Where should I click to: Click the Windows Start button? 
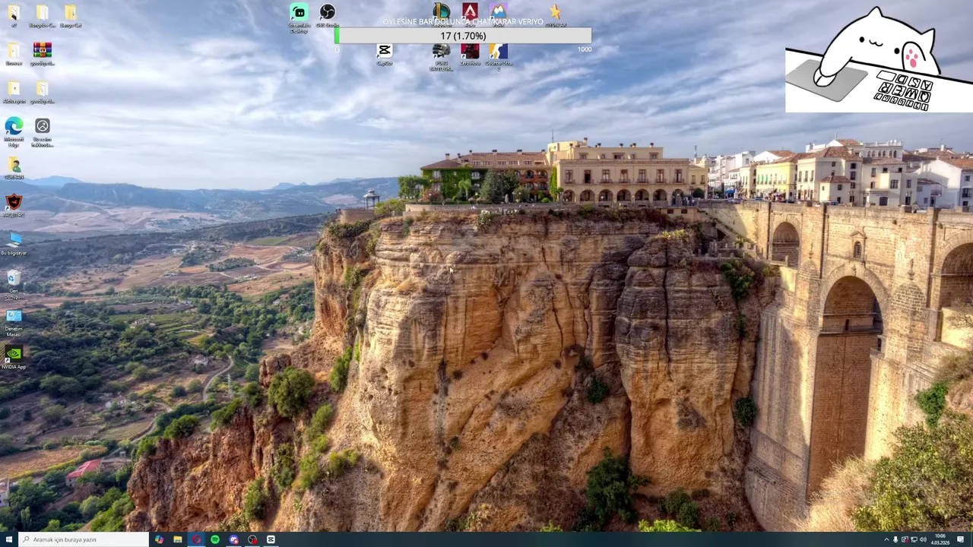pyautogui.click(x=9, y=539)
